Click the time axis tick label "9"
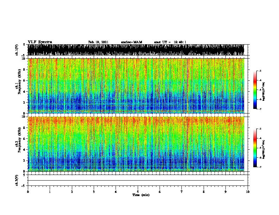 (225, 192)
